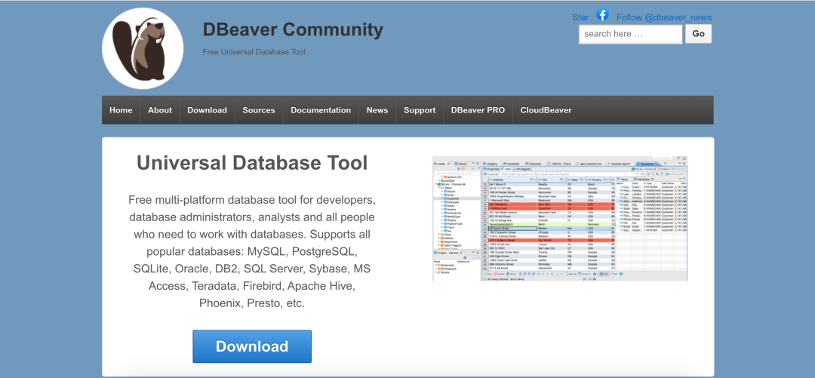Click the blue Download button
The width and height of the screenshot is (815, 378).
[252, 346]
